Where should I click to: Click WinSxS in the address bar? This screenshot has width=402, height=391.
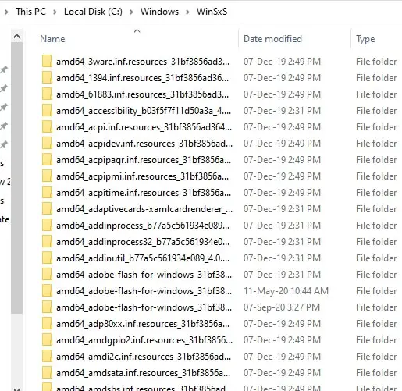click(212, 12)
